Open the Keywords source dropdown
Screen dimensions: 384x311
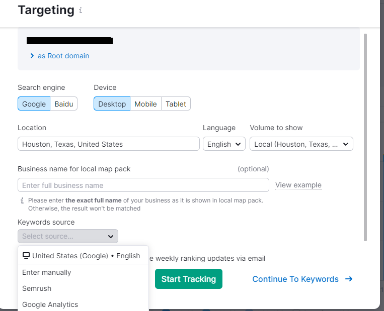tap(68, 236)
